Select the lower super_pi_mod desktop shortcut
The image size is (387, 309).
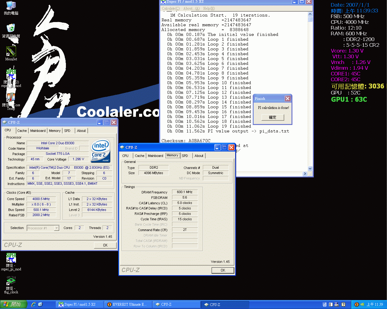pos(11,262)
